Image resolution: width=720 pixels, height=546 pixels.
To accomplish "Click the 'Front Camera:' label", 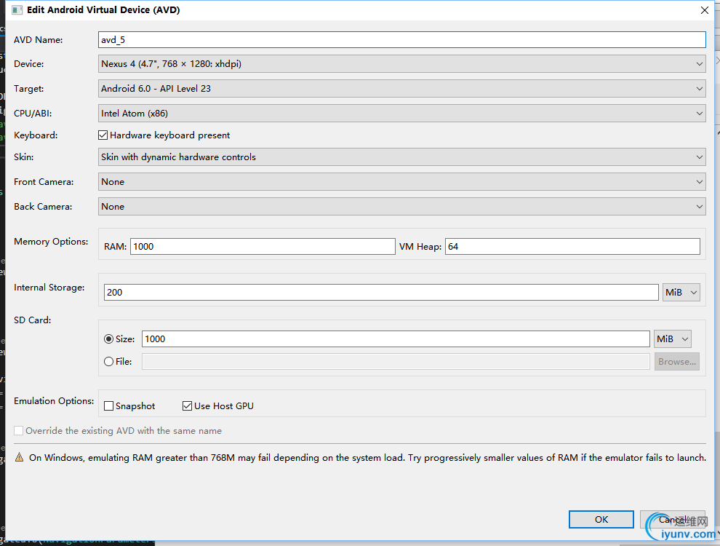I will point(44,182).
